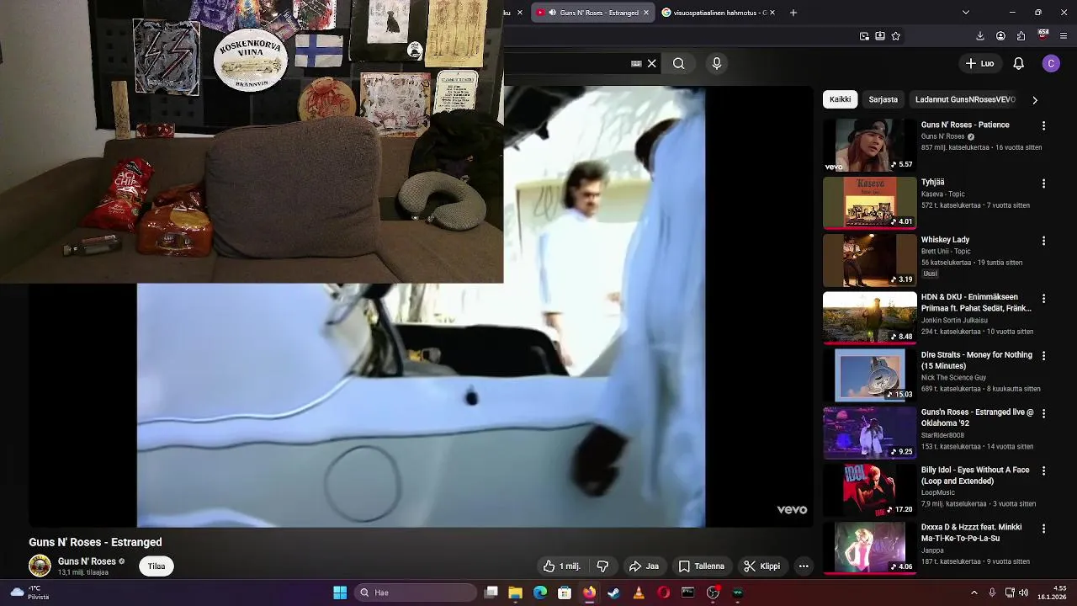The image size is (1077, 606).
Task: Open the Firefox account icon
Action: pyautogui.click(x=1000, y=36)
